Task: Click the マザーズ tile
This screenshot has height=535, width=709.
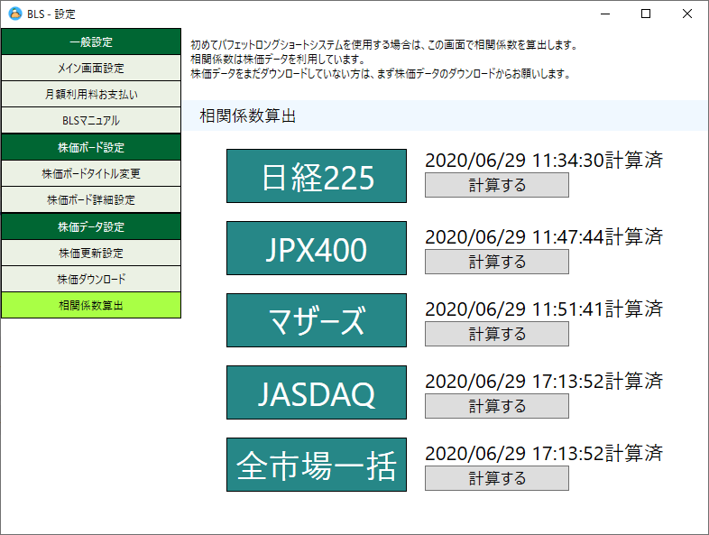Action: tap(317, 320)
